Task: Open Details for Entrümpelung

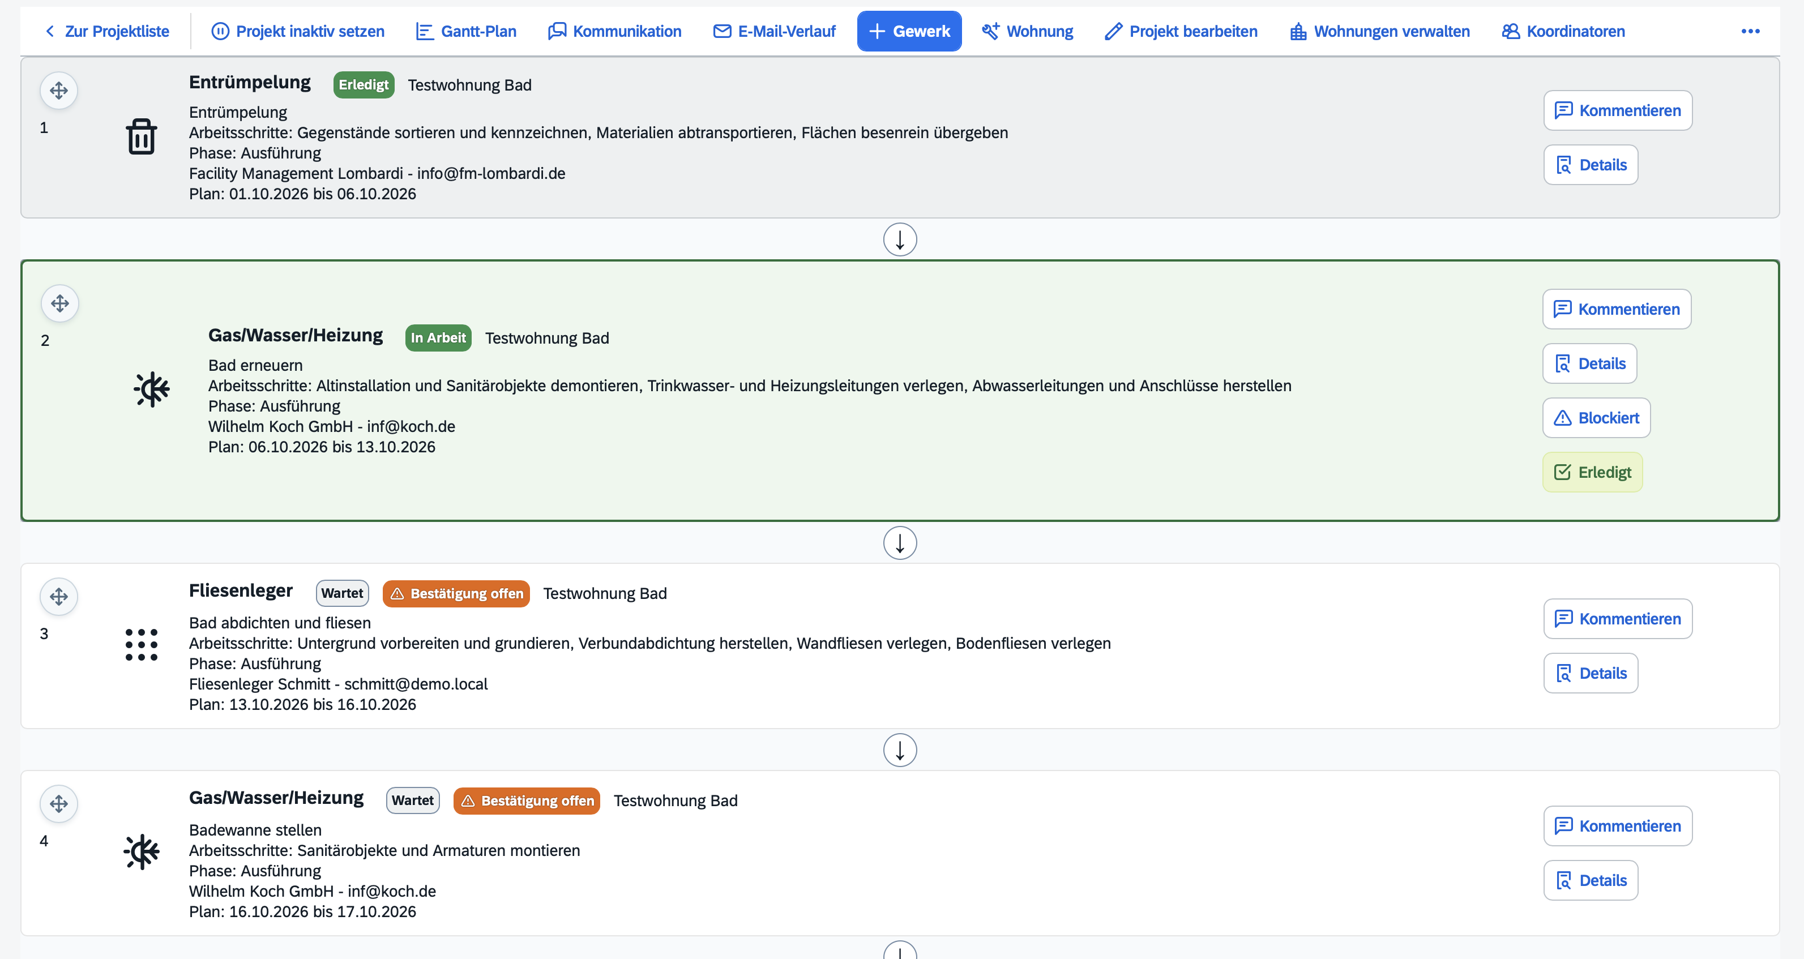Action: (x=1591, y=165)
